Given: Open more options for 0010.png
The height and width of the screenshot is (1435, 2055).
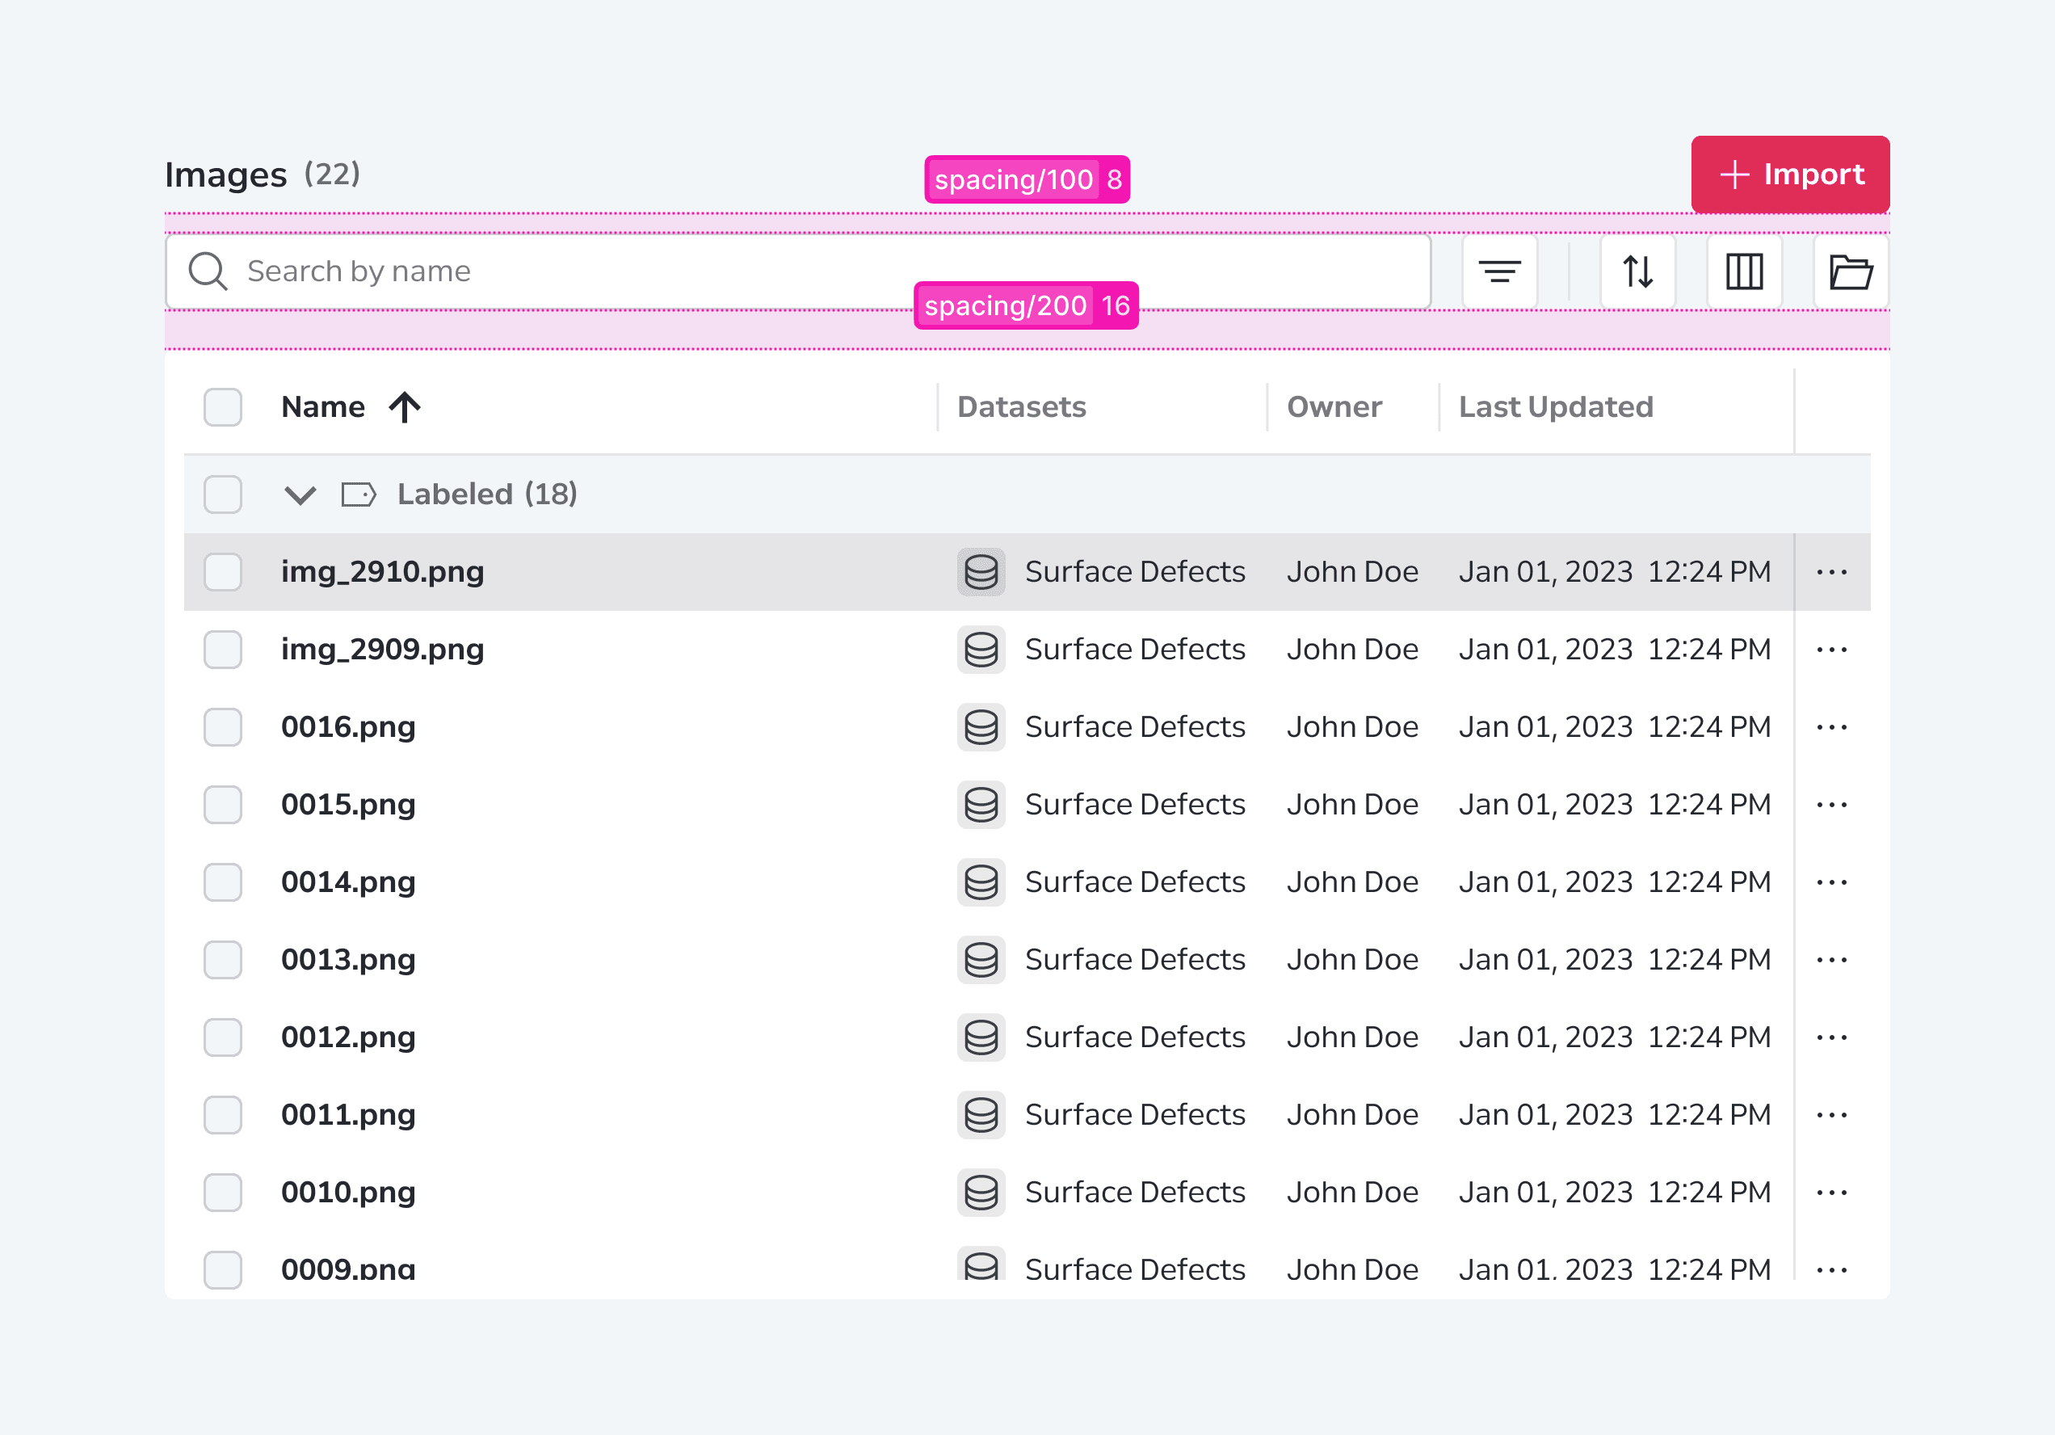Looking at the screenshot, I should [x=1832, y=1193].
